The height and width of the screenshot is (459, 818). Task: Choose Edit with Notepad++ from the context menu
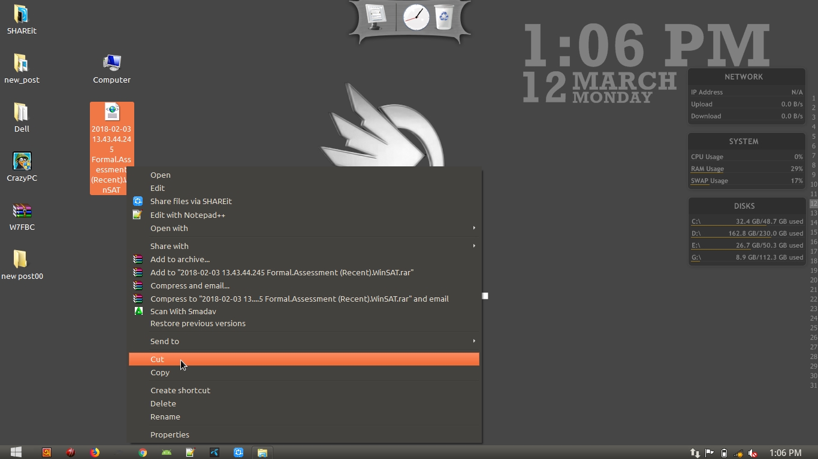(188, 215)
